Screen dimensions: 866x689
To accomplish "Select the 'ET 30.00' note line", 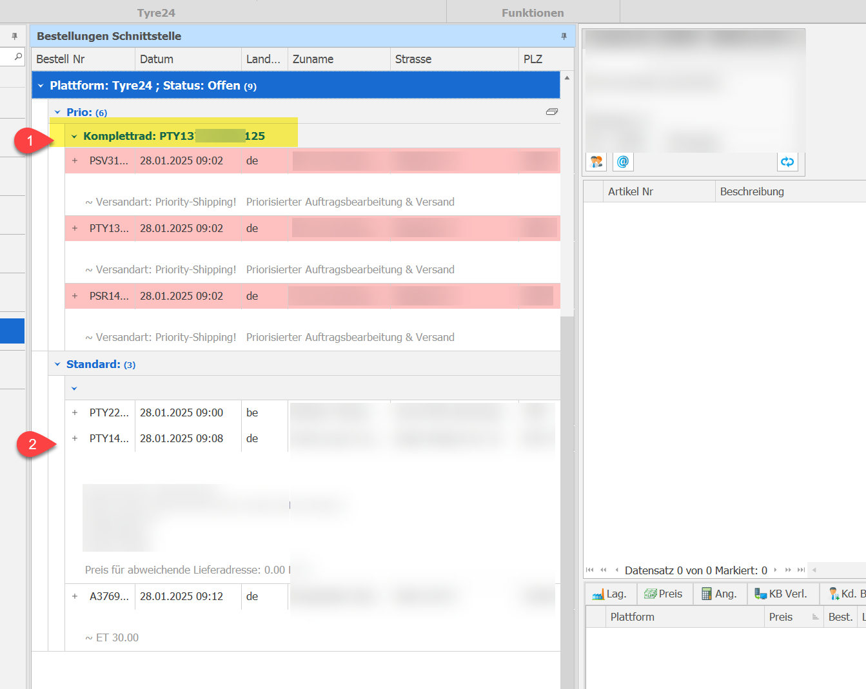I will point(112,637).
